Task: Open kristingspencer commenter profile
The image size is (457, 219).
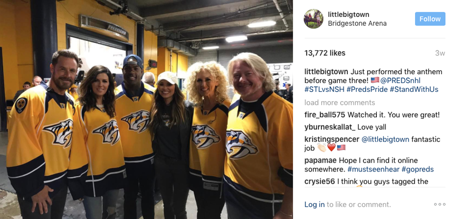Action: pyautogui.click(x=332, y=139)
